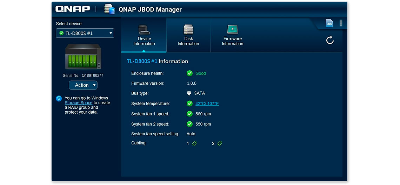Open the three-dot more options menu
This screenshot has height=185, width=400.
pyautogui.click(x=341, y=23)
